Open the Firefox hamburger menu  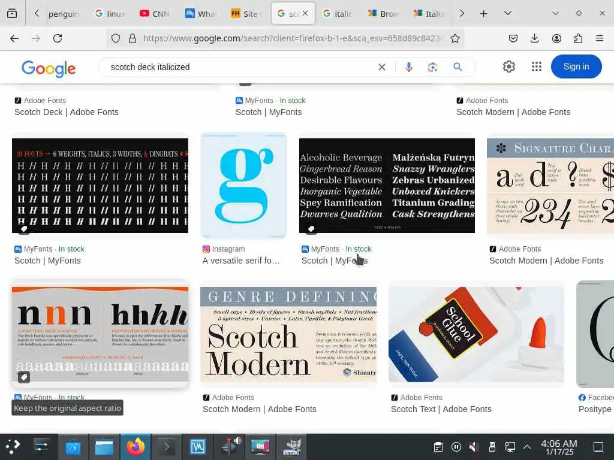[600, 38]
